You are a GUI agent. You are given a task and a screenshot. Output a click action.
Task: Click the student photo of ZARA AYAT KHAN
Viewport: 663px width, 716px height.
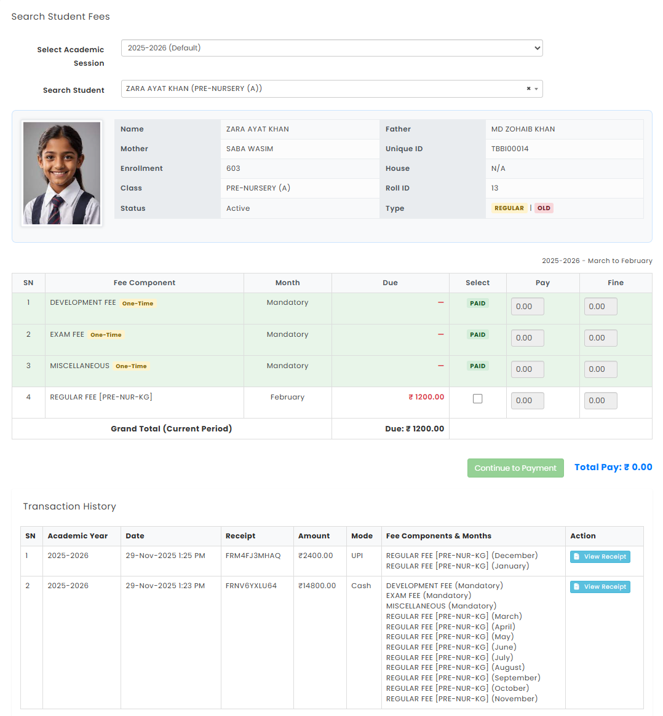62,174
